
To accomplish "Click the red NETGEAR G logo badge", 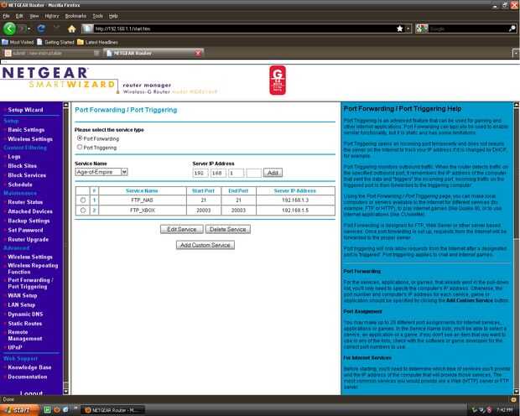I will click(x=278, y=80).
